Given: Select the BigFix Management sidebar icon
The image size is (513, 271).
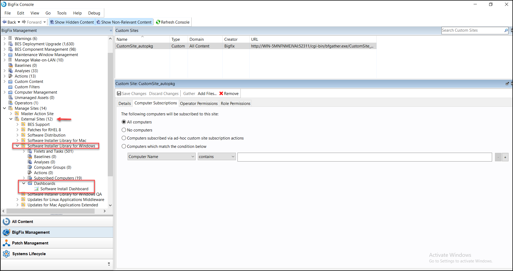Looking at the screenshot, I should click(x=6, y=232).
